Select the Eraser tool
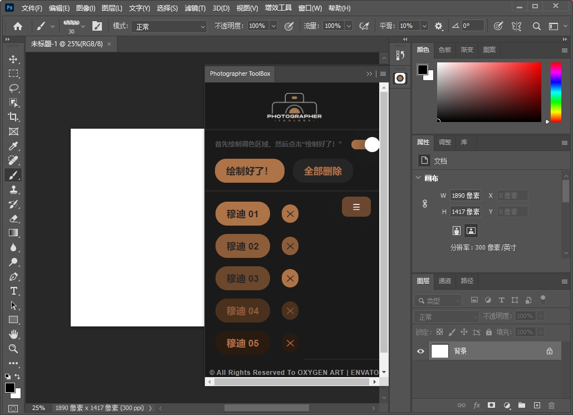Screen dimensions: 573x415 click(13, 219)
